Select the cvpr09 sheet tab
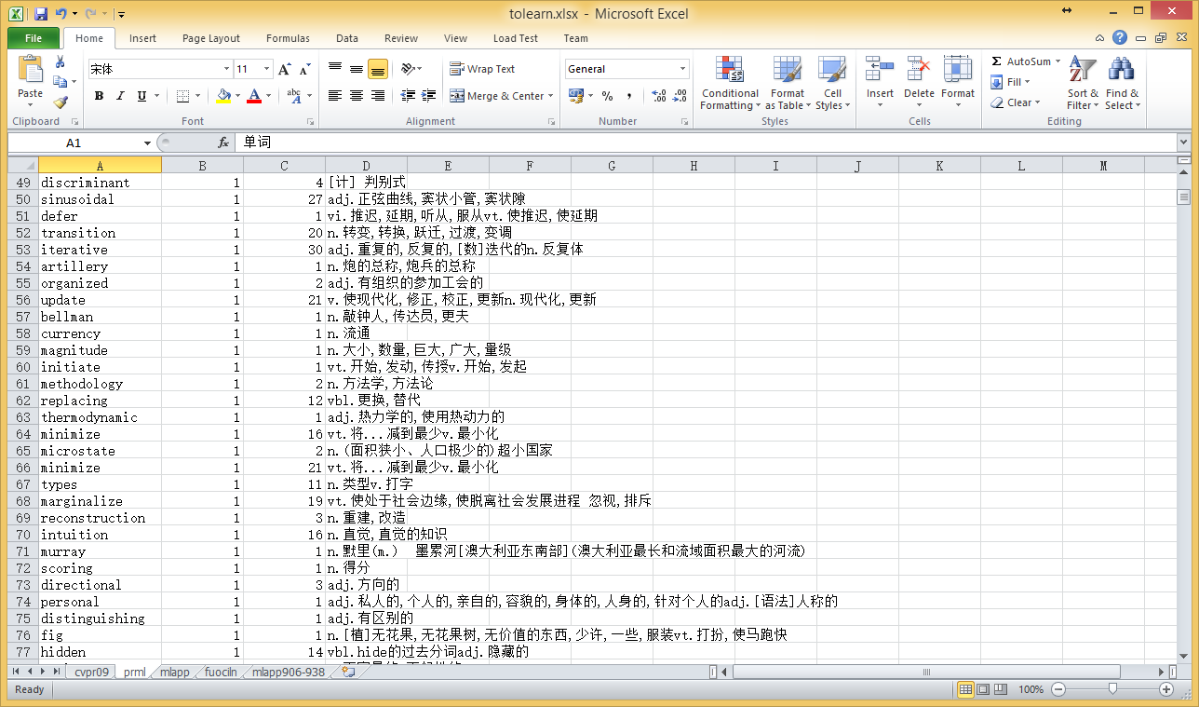This screenshot has height=707, width=1199. coord(92,672)
